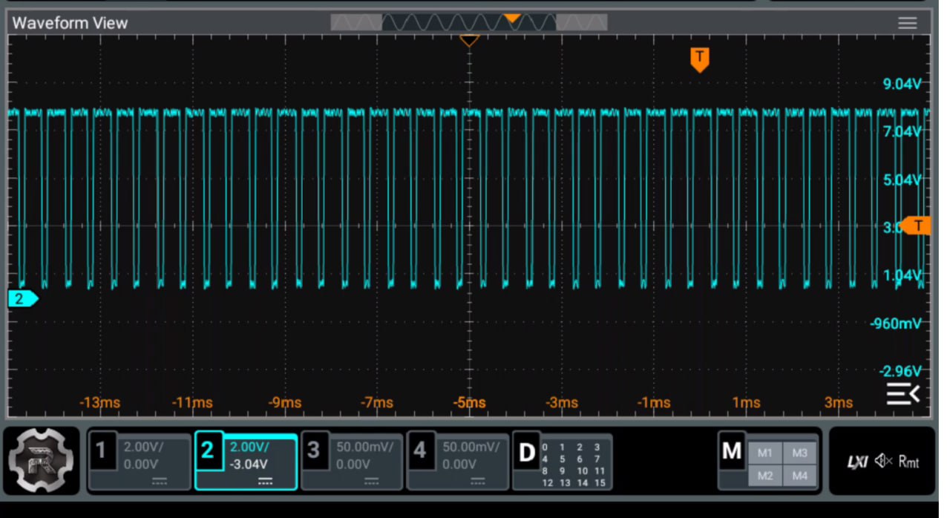Image resolution: width=950 pixels, height=518 pixels.
Task: Select digital channel 3 in D panel
Action: point(597,447)
